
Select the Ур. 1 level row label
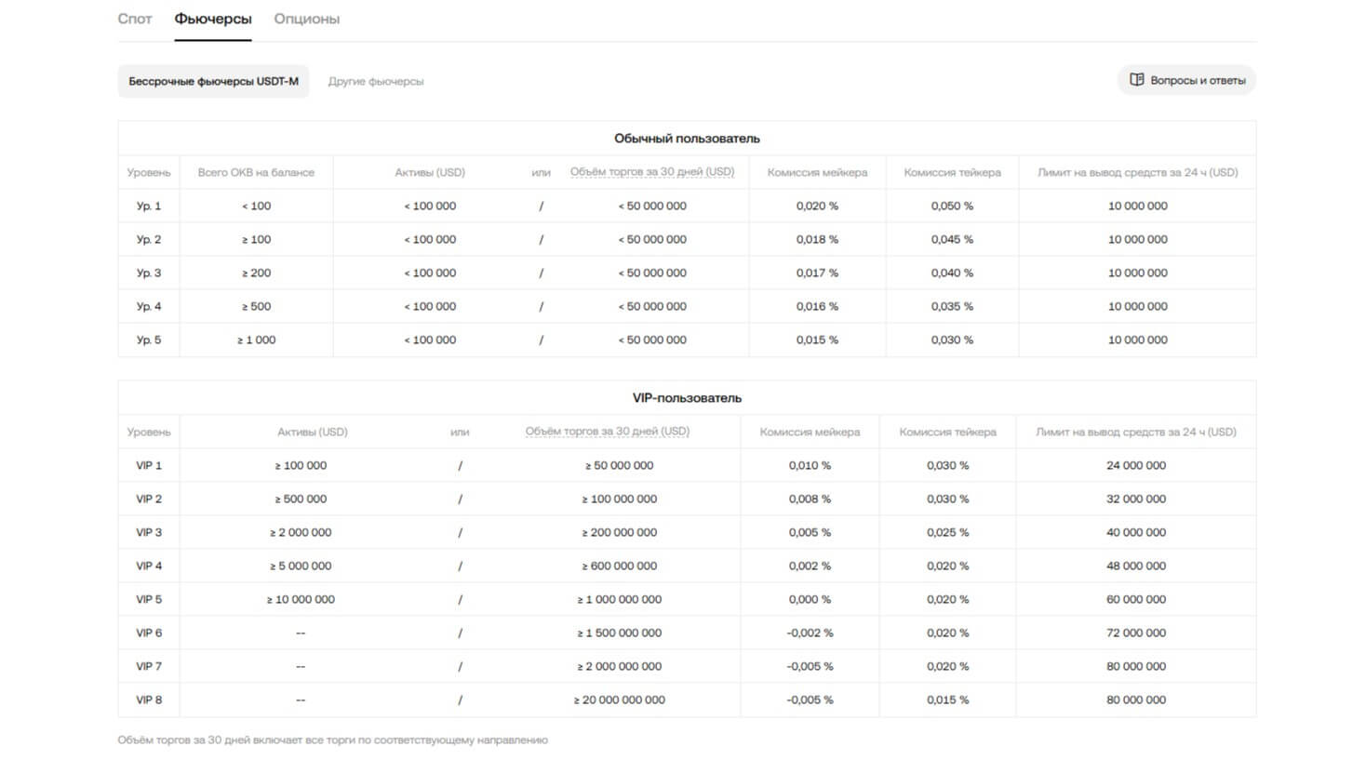tap(149, 206)
